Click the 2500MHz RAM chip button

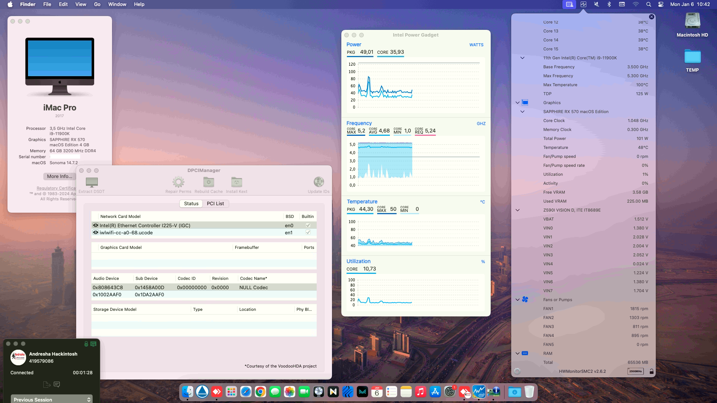636,371
